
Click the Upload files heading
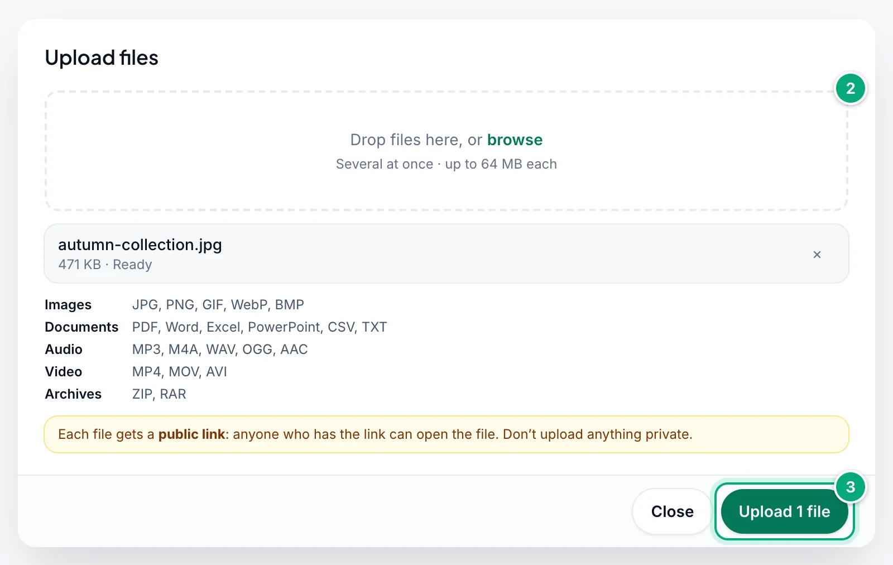[102, 58]
